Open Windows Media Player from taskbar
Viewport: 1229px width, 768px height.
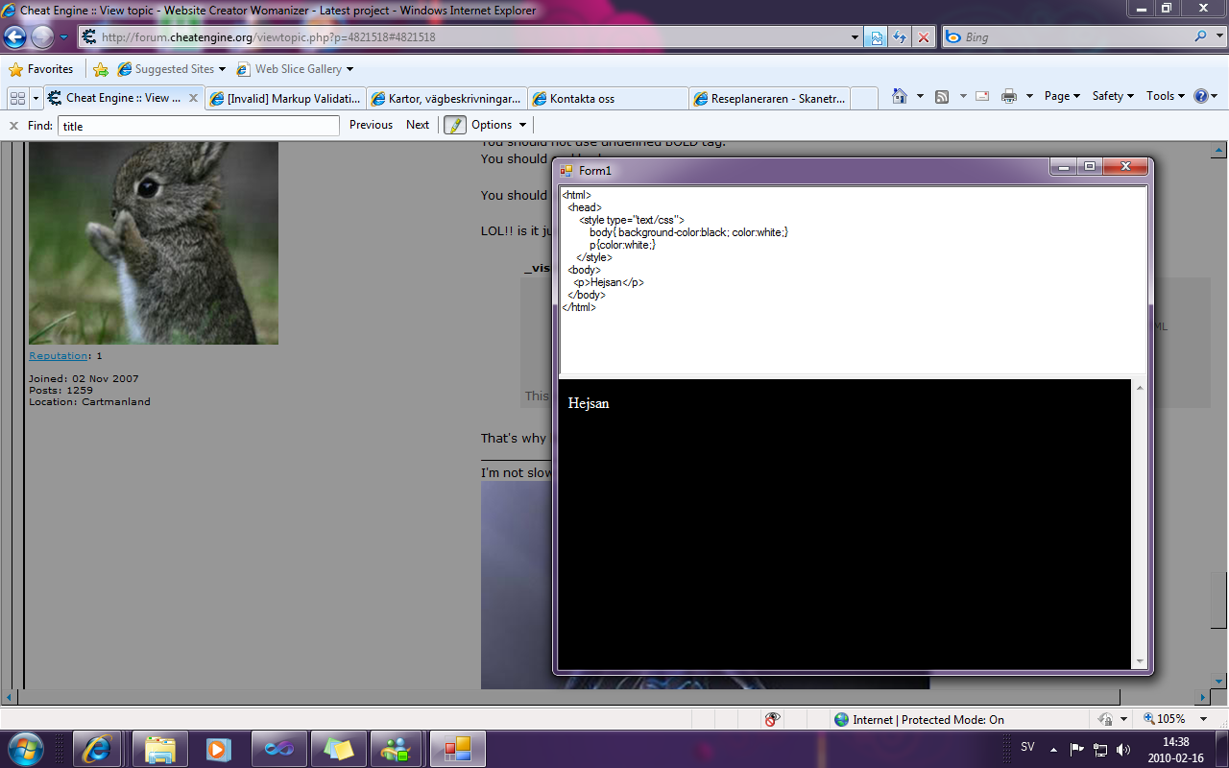219,748
